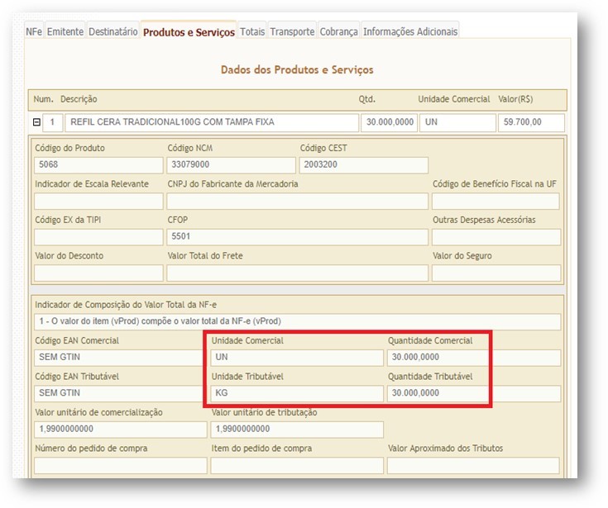Click the Valor do Seguro field
The height and width of the screenshot is (508, 608).
coord(496,273)
